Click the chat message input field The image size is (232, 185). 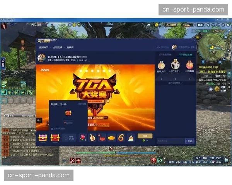170,141
